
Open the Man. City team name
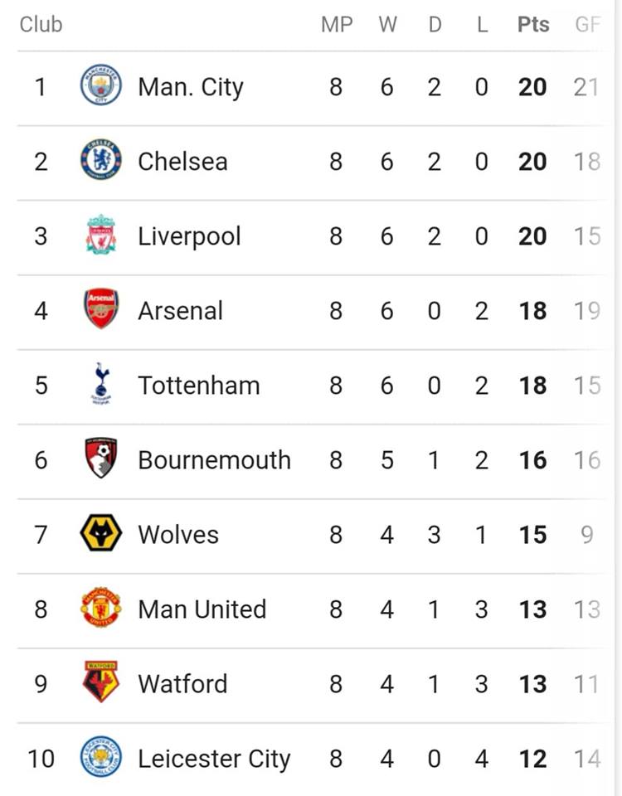(x=191, y=87)
